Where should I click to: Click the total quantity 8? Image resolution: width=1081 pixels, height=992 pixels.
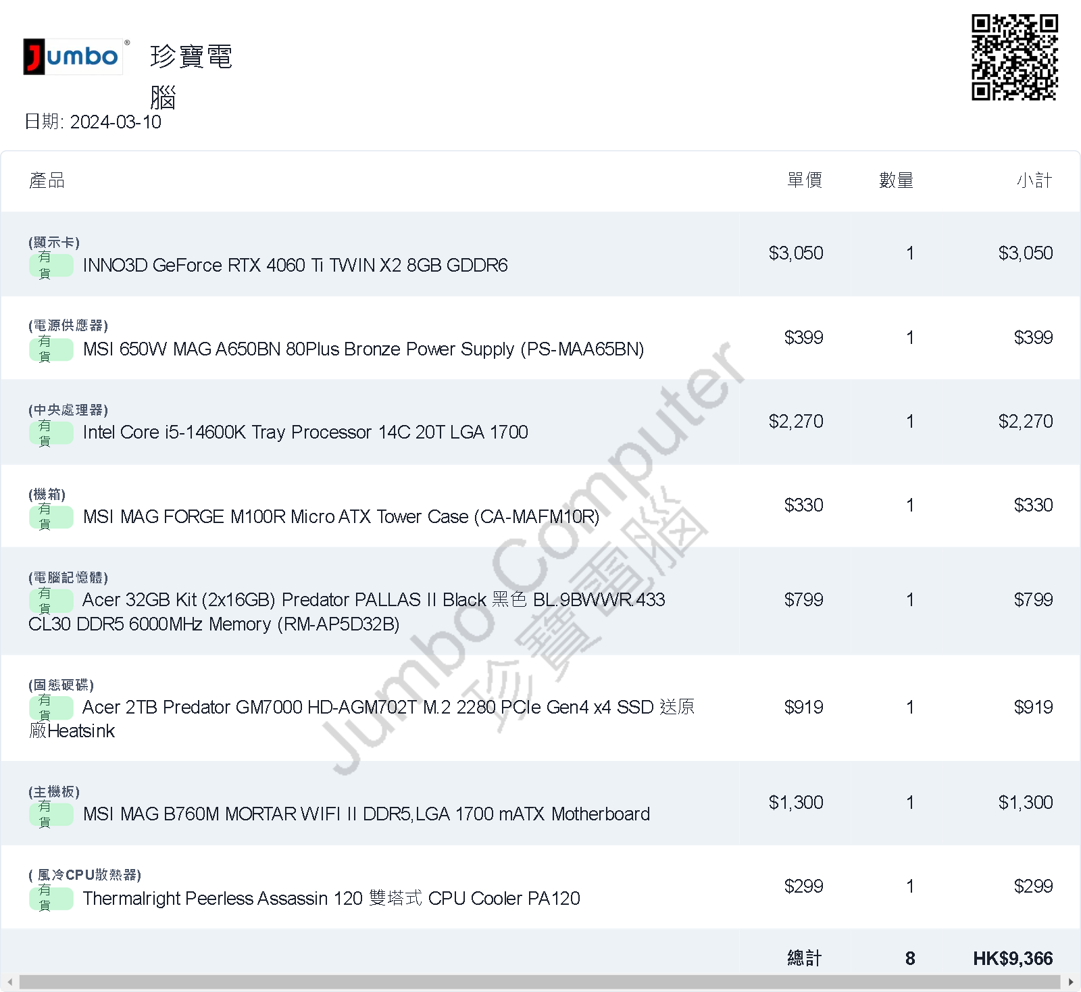(910, 958)
